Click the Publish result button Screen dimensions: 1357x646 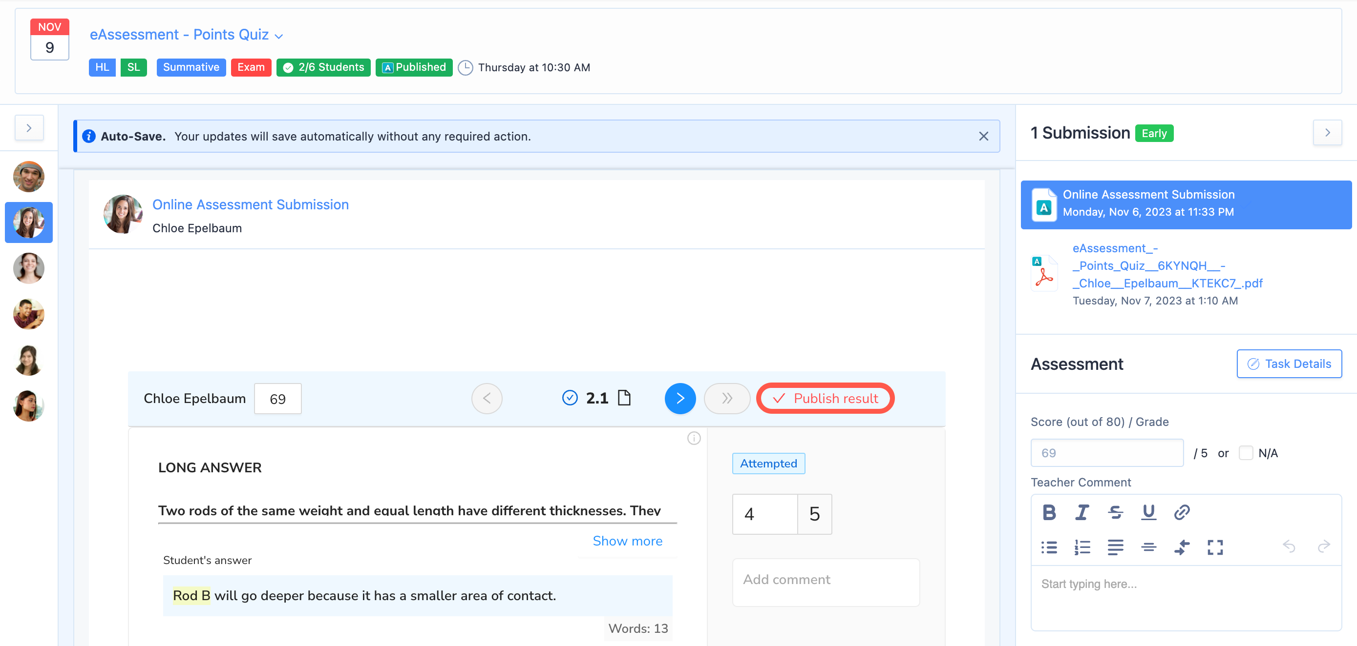coord(825,398)
